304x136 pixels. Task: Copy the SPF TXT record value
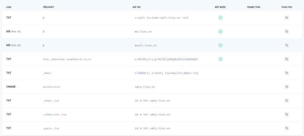286,18
